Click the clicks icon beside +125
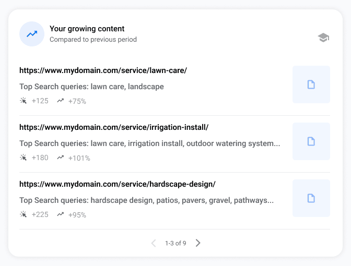This screenshot has width=351, height=266. [x=24, y=101]
